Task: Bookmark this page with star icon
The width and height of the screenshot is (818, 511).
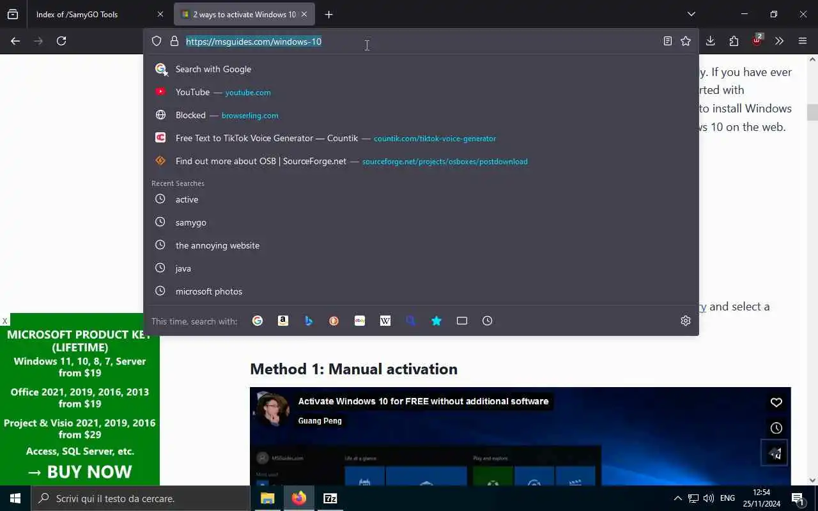Action: pyautogui.click(x=686, y=41)
